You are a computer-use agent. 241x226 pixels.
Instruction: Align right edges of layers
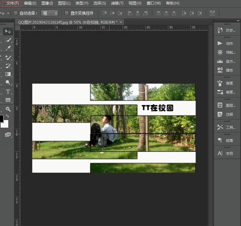click(145, 13)
